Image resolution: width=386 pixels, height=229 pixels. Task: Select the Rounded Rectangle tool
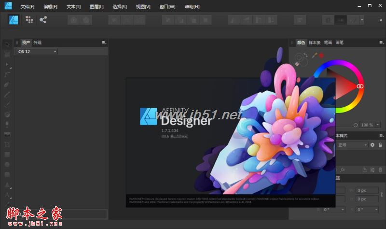[x=7, y=174]
